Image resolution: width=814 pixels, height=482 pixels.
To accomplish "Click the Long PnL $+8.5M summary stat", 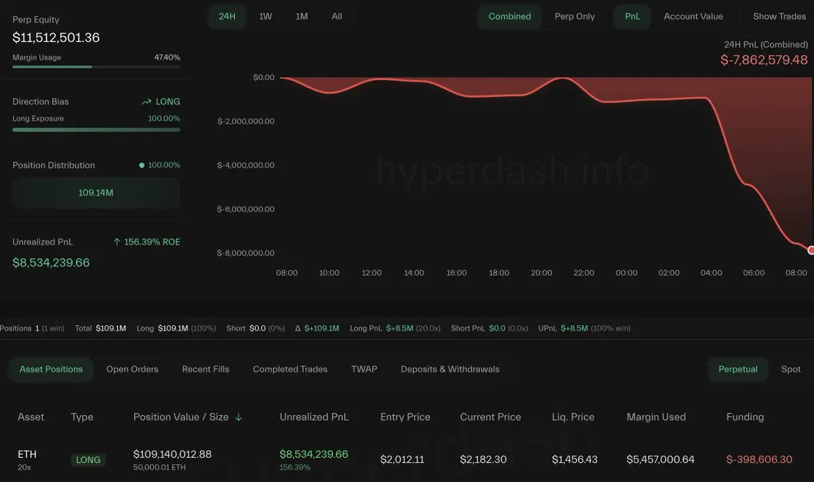I will coord(395,329).
